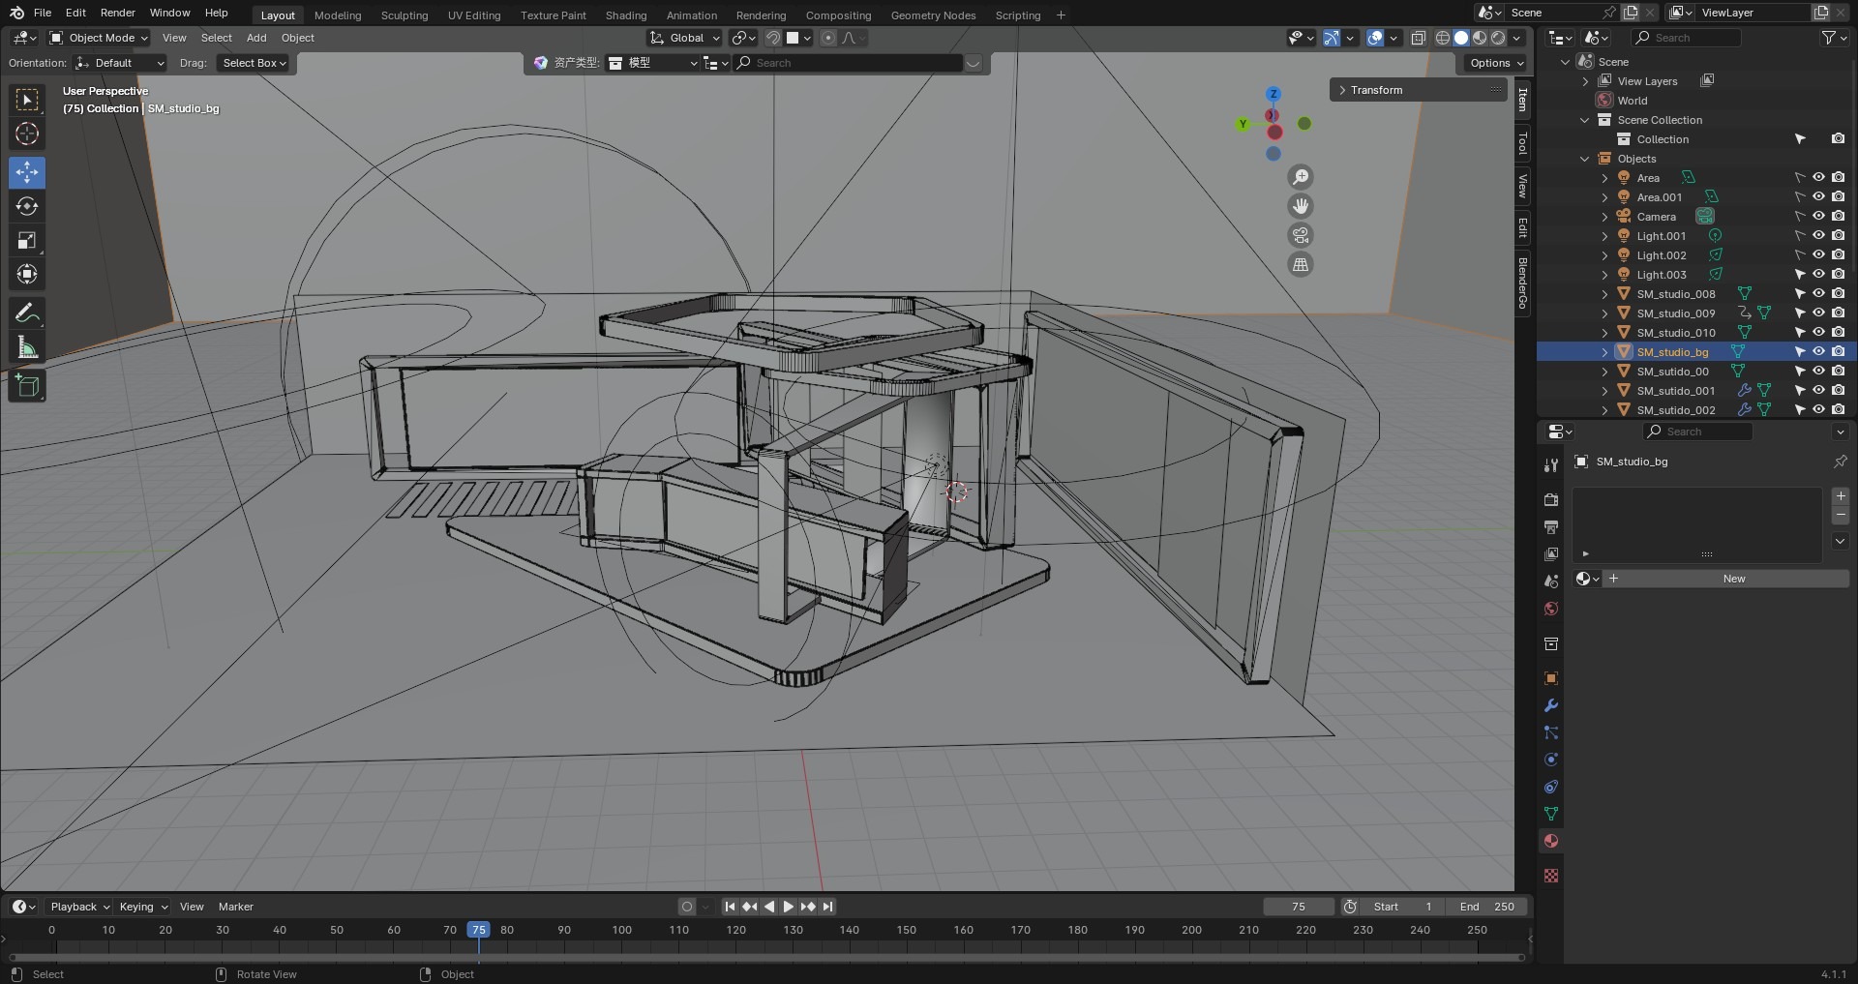Image resolution: width=1858 pixels, height=984 pixels.
Task: Toggle viewport visibility of Light.002
Action: click(1818, 254)
